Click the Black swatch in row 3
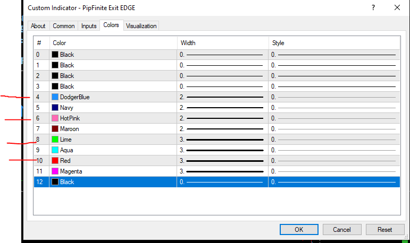This screenshot has width=410, height=243. (x=55, y=86)
